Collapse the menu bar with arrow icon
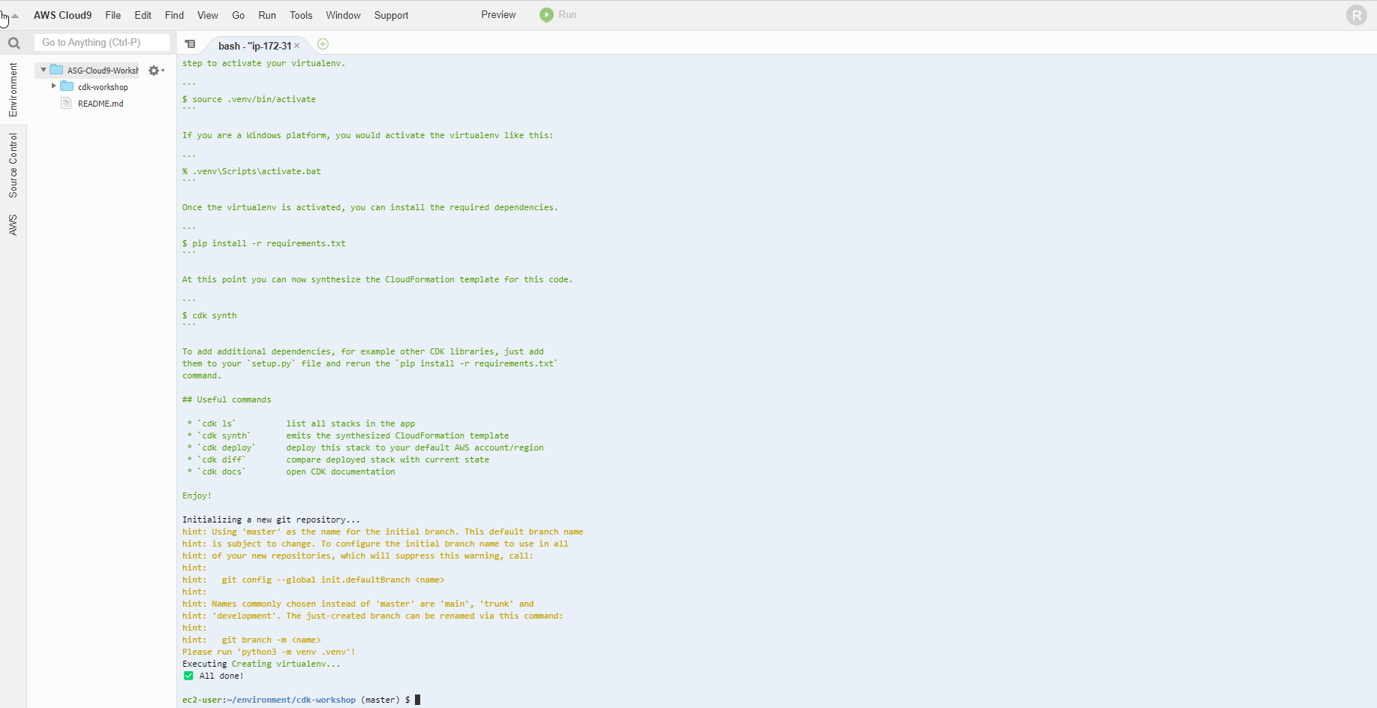This screenshot has width=1377, height=708. click(x=15, y=15)
